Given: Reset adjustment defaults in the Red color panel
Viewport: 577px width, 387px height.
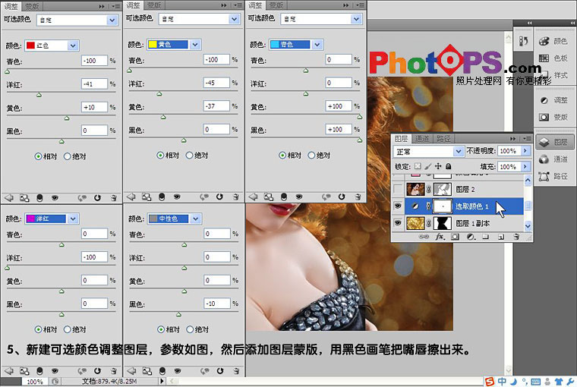Looking at the screenshot, I should (x=97, y=198).
